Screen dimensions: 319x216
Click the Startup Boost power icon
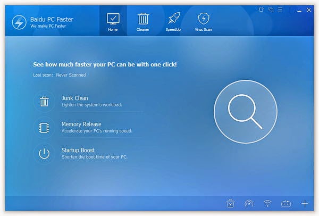pyautogui.click(x=44, y=154)
